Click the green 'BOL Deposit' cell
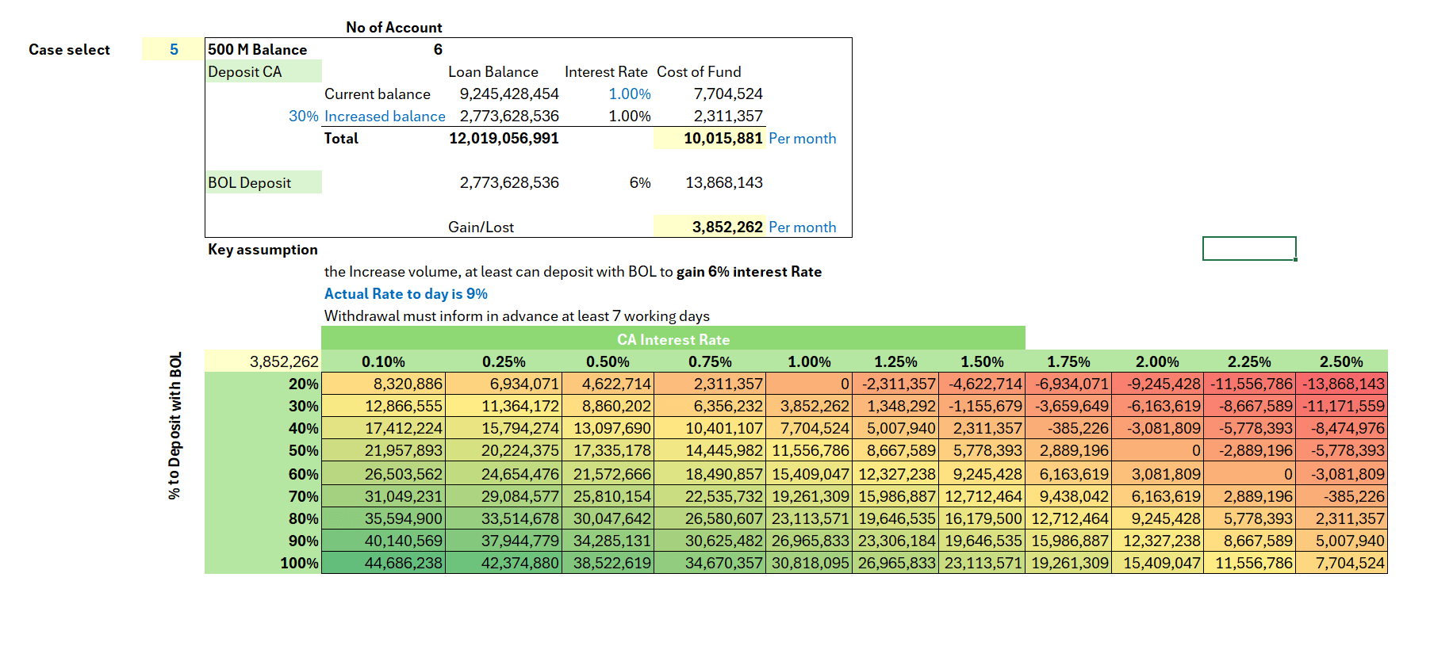The height and width of the screenshot is (650, 1453). pyautogui.click(x=263, y=182)
